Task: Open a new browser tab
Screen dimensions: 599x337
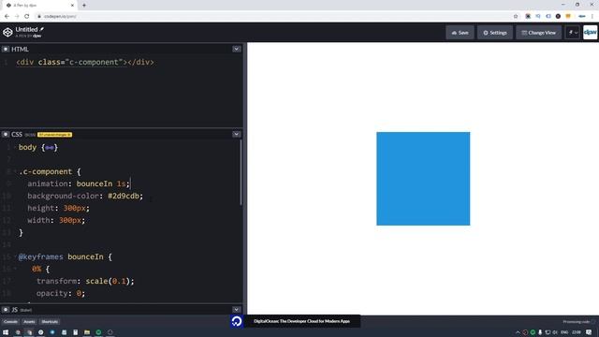Action: (84, 6)
